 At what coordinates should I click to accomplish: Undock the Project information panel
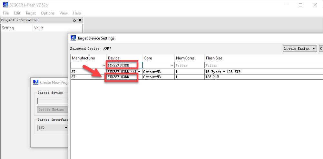[x=75, y=20]
